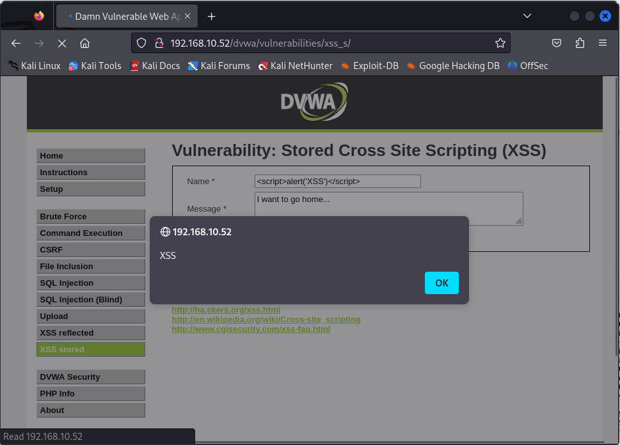Select Instructions in DVWA sidebar
This screenshot has width=620, height=445.
click(91, 172)
